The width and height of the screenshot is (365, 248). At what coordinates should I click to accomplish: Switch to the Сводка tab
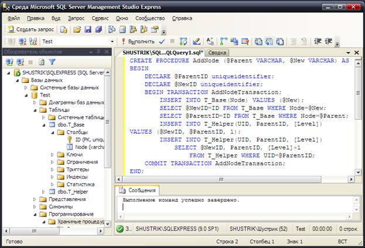[x=217, y=53]
